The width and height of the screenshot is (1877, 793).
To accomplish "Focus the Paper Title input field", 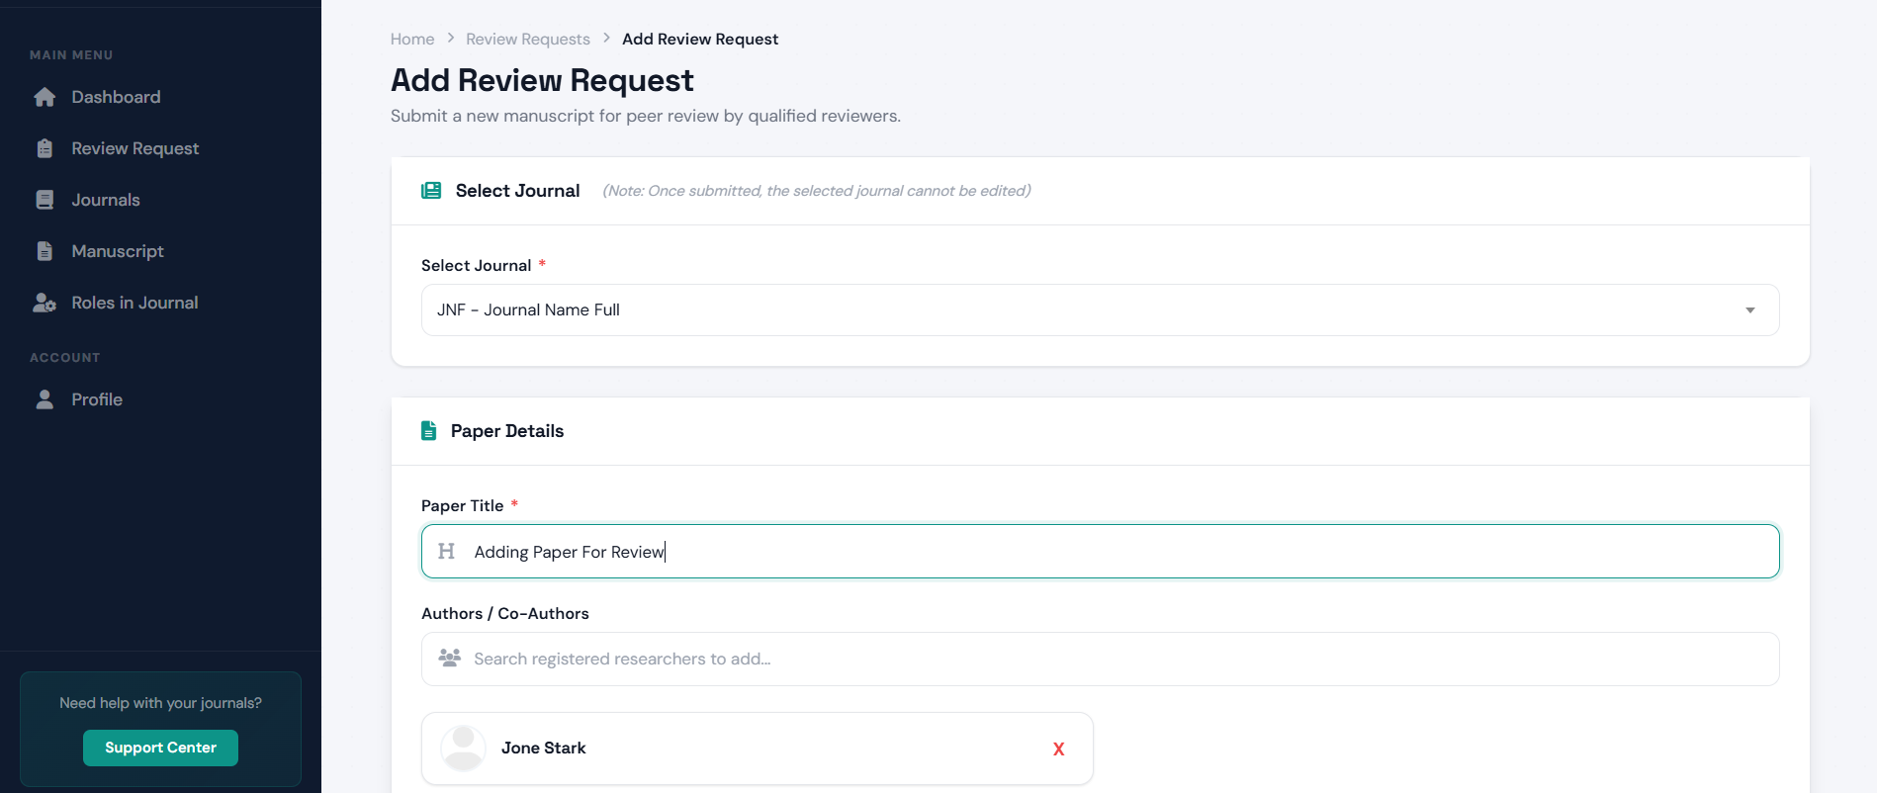I will tap(1100, 551).
